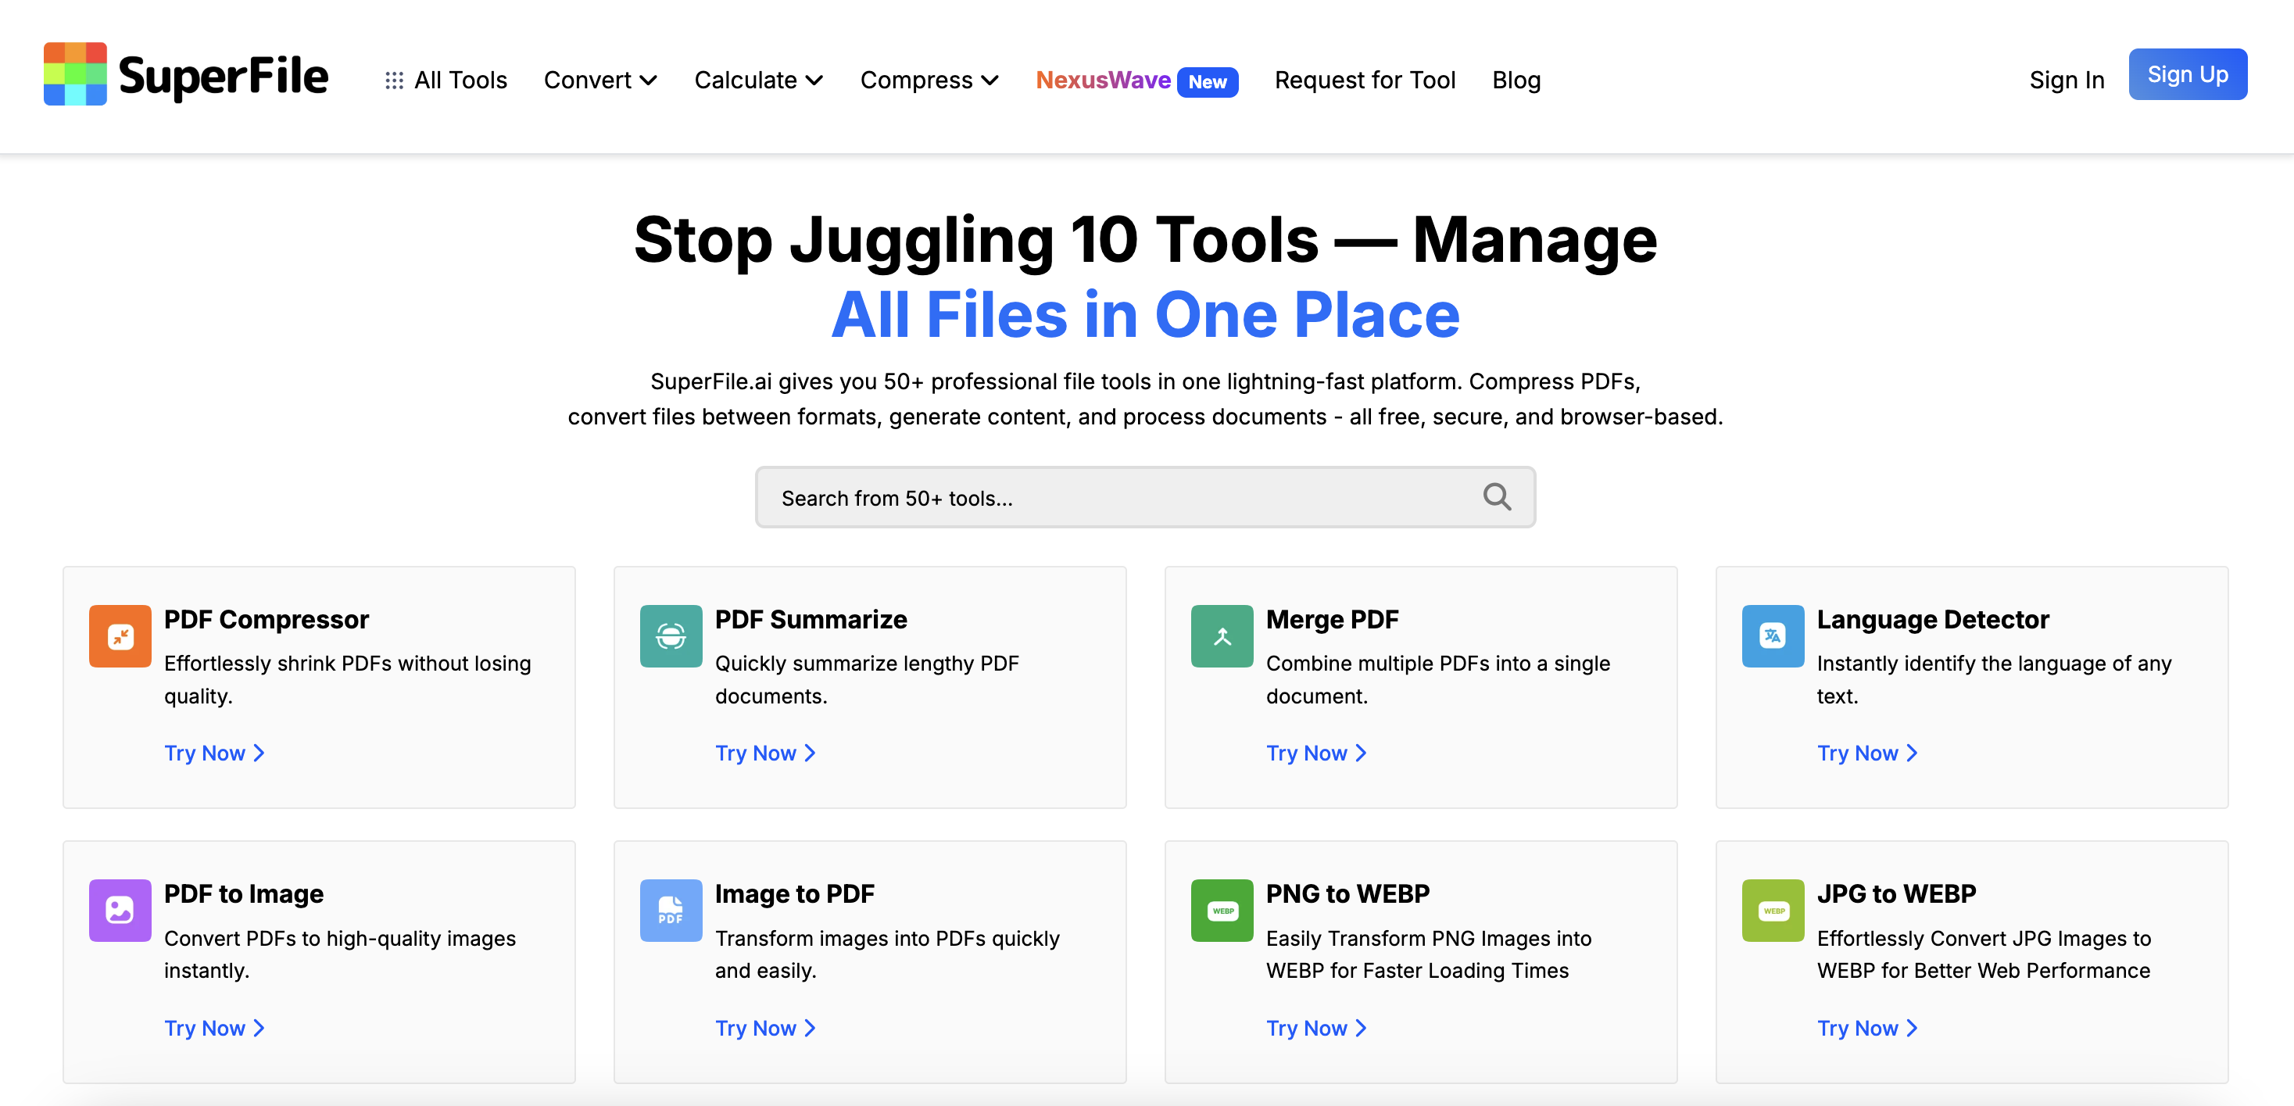Click the Sign Up button

[x=2188, y=74]
